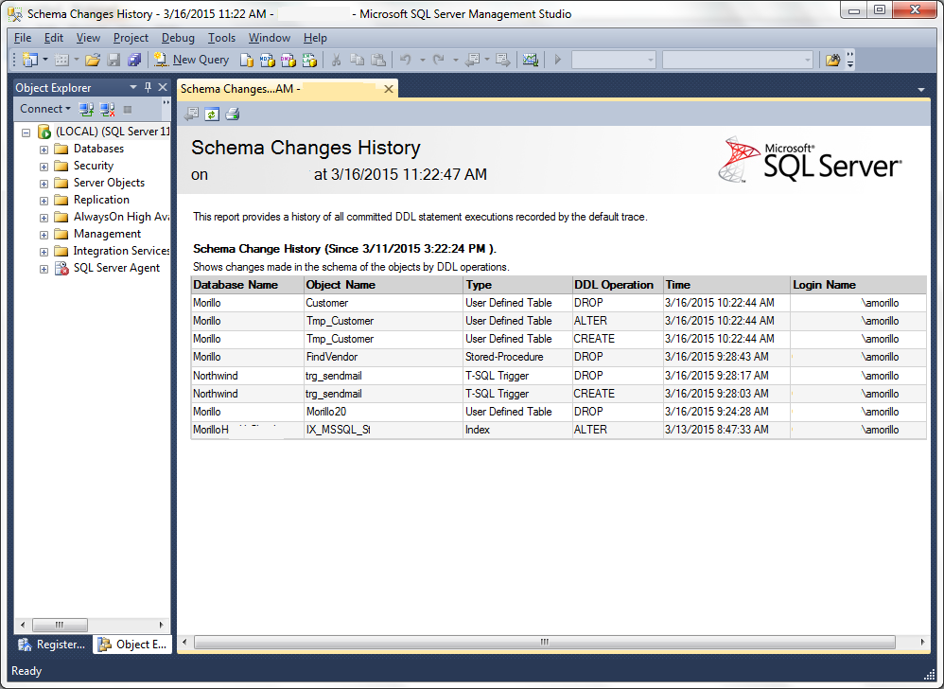Expand the Databases folder
944x689 pixels.
pyautogui.click(x=44, y=150)
